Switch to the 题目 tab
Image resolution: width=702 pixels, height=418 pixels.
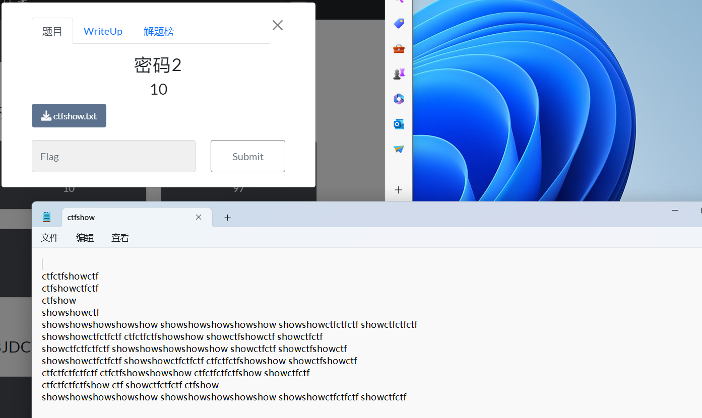(x=52, y=31)
